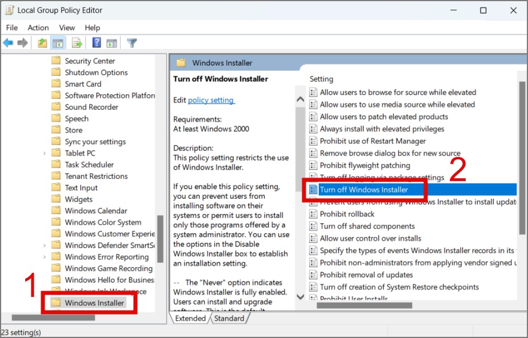Select Sync your settings tree item
Screen dimensions: 528x338
pos(95,142)
